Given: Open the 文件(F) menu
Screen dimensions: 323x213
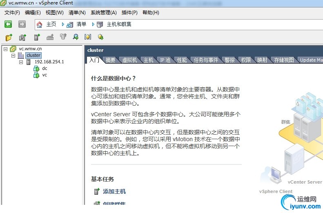Looking at the screenshot, I should point(12,13).
